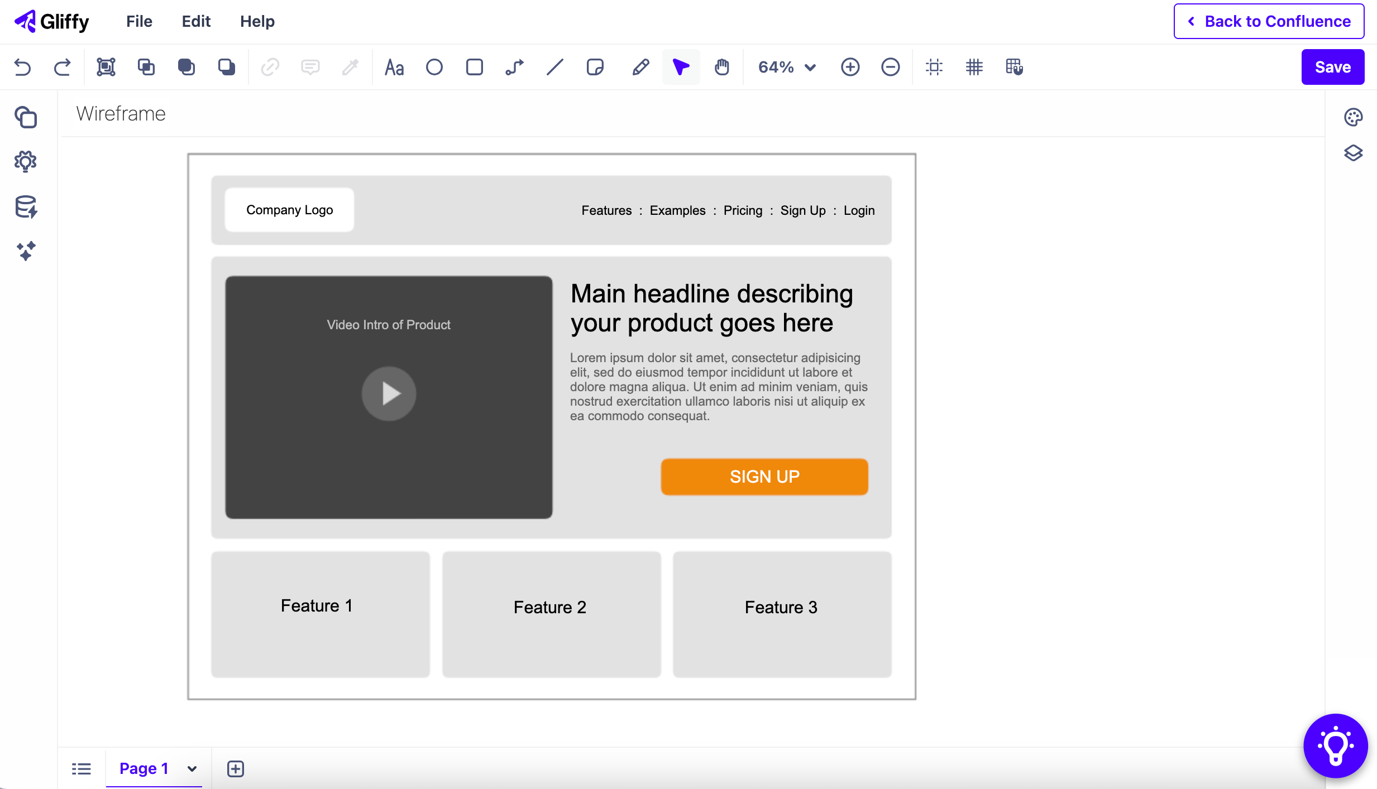Open the Layers panel

pyautogui.click(x=1354, y=153)
